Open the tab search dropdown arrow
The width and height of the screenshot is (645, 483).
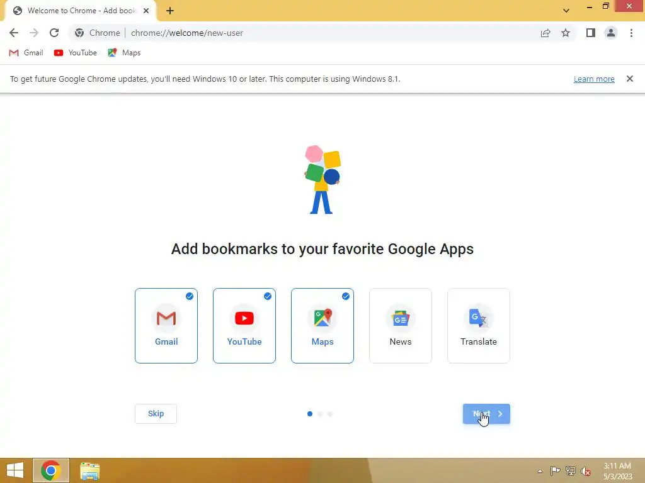tap(566, 11)
